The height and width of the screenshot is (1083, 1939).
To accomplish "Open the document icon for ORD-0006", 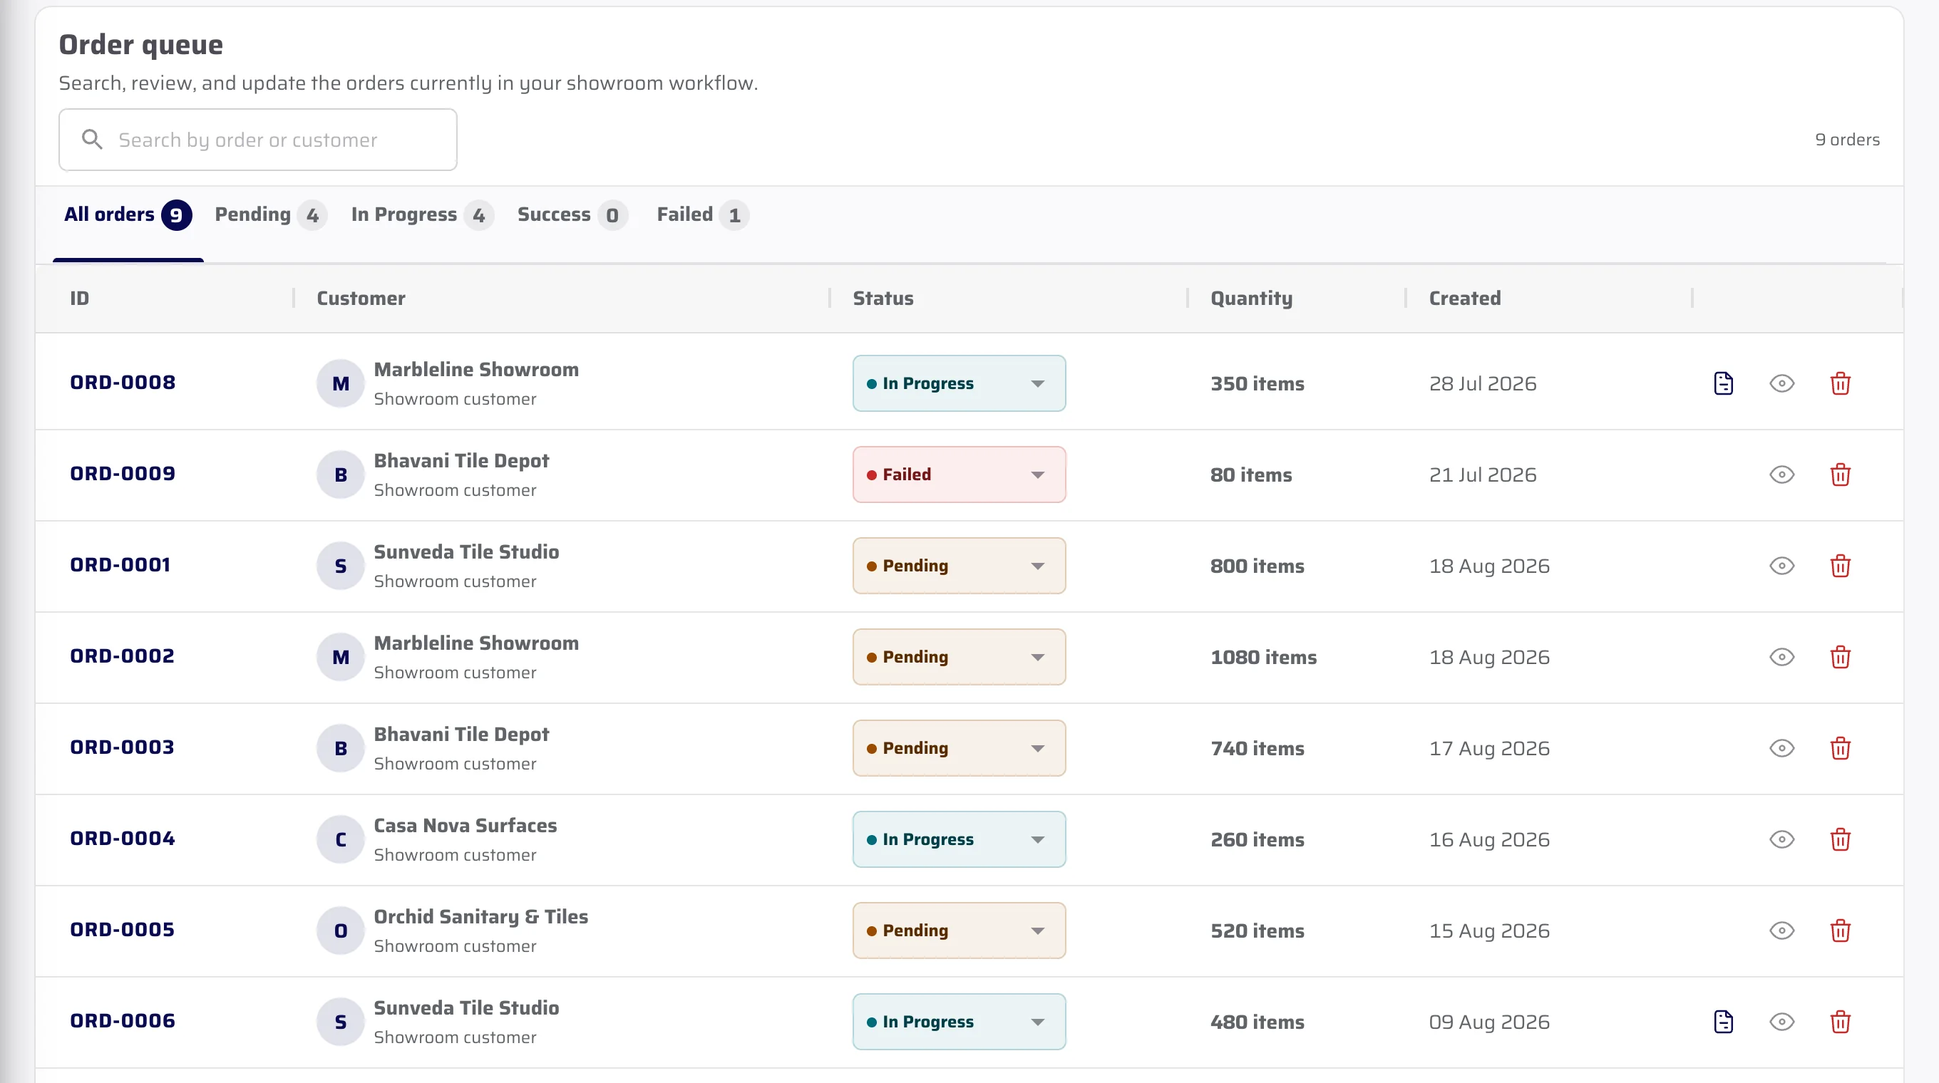I will point(1723,1021).
